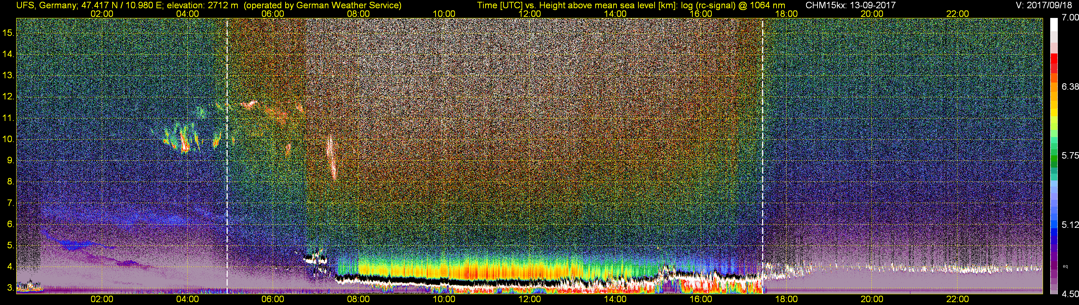The height and width of the screenshot is (305, 1079).
Task: Click the 16:00 label on bottom time axis
Action: (701, 299)
